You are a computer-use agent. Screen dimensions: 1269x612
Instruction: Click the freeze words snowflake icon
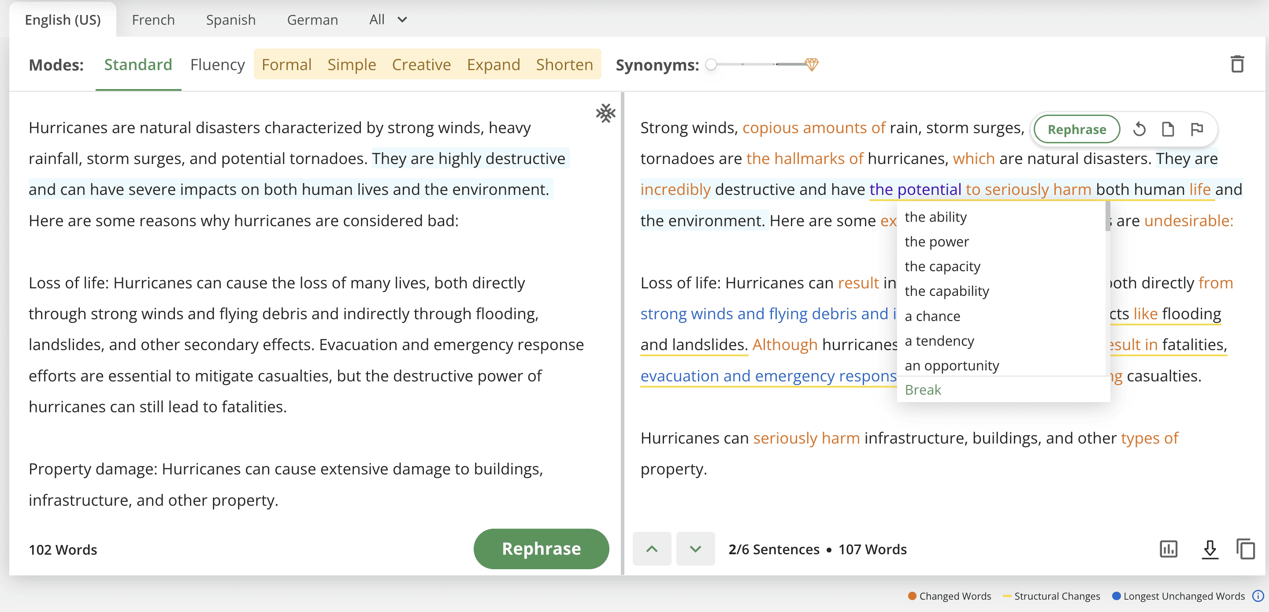[x=605, y=113]
